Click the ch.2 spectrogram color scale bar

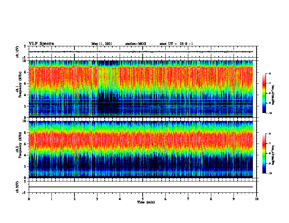[264, 153]
